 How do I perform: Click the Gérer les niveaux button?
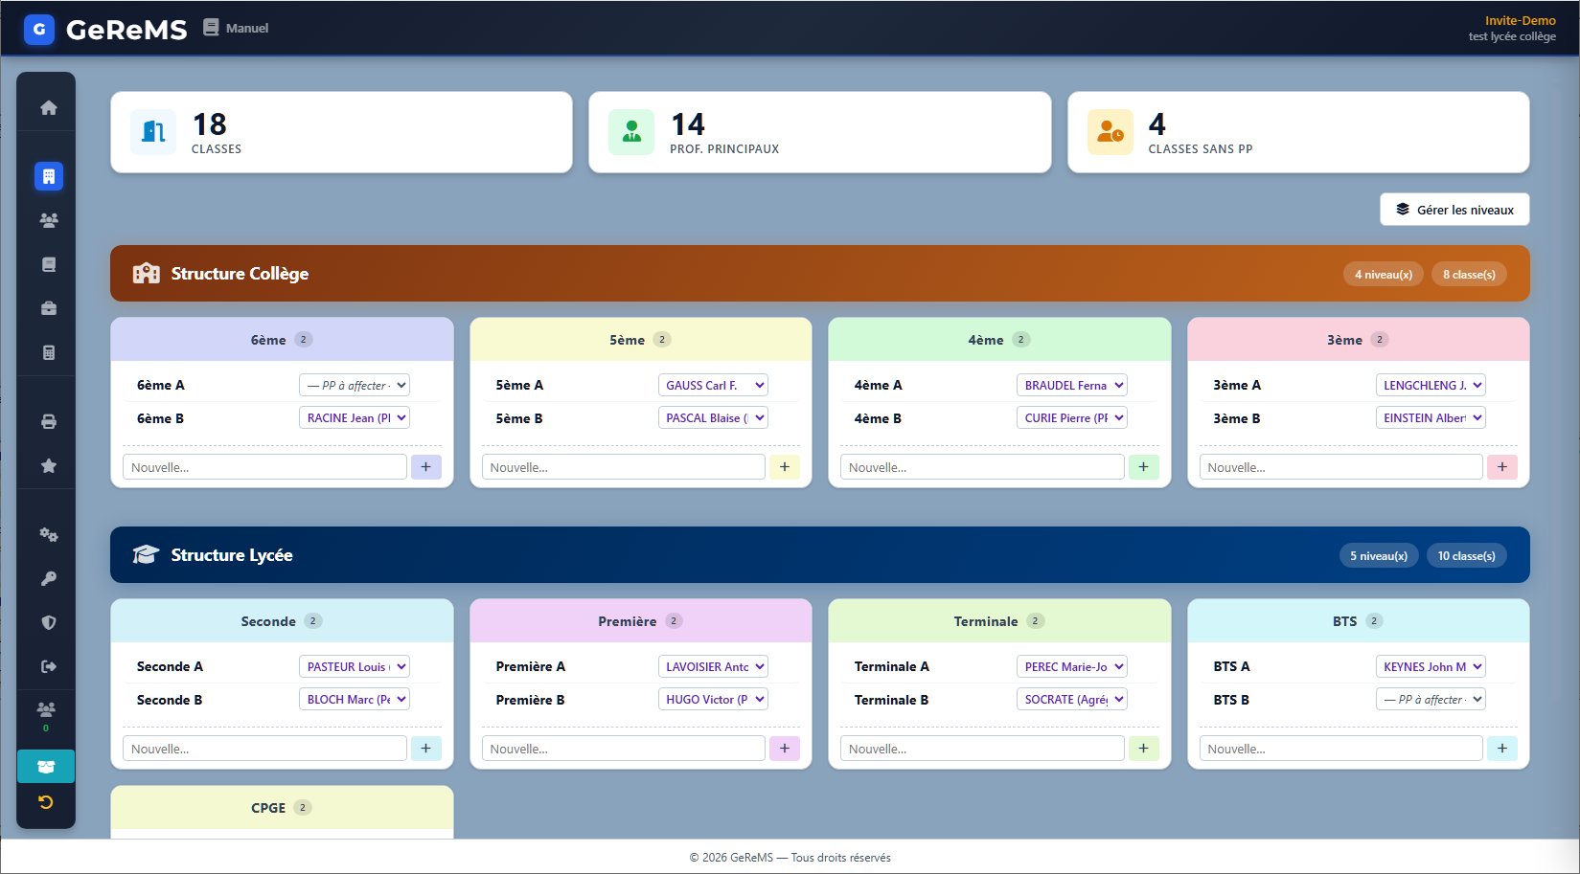[x=1454, y=210]
